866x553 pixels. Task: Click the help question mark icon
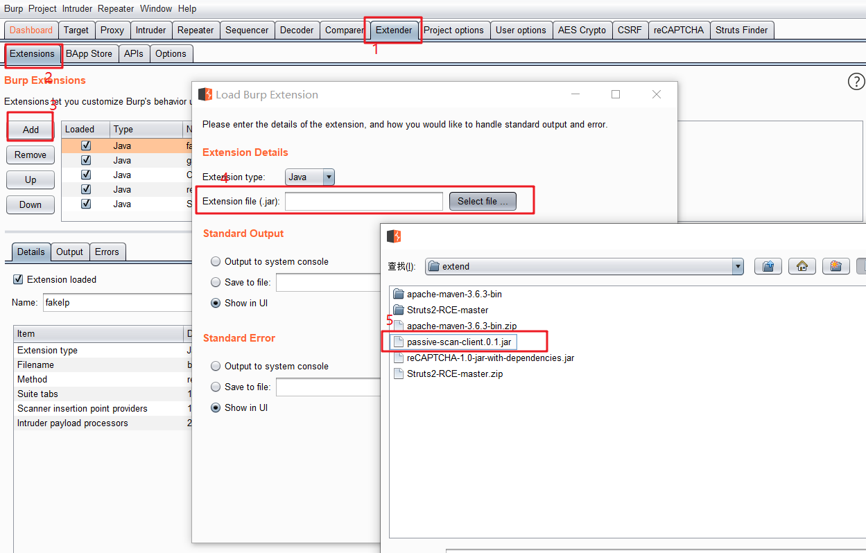856,82
